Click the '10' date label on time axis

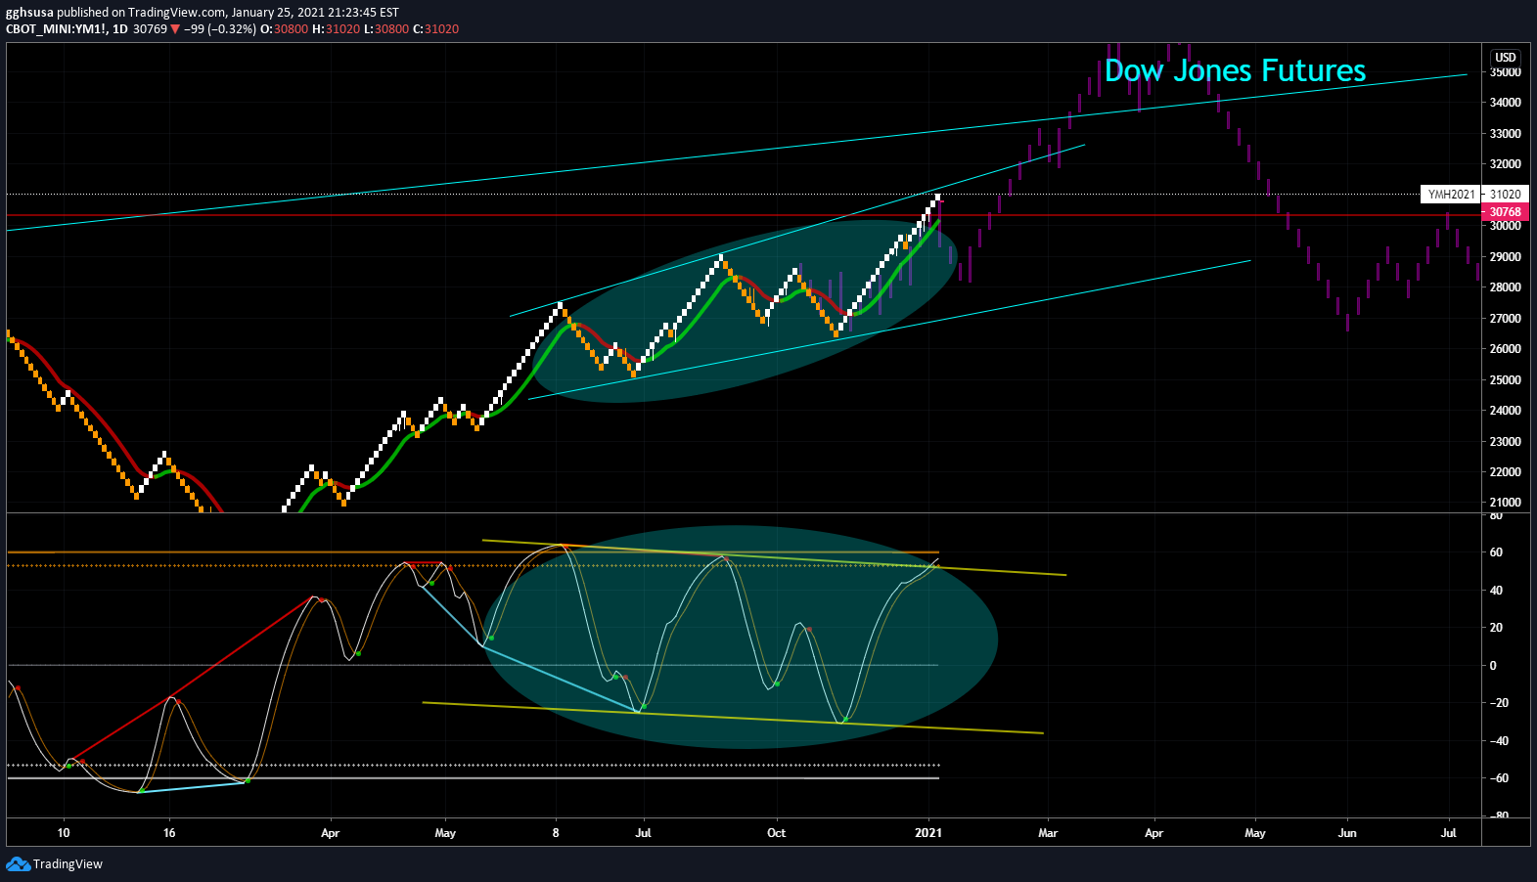click(64, 833)
